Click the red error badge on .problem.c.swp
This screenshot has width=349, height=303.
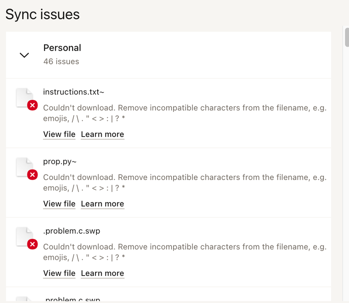click(32, 244)
